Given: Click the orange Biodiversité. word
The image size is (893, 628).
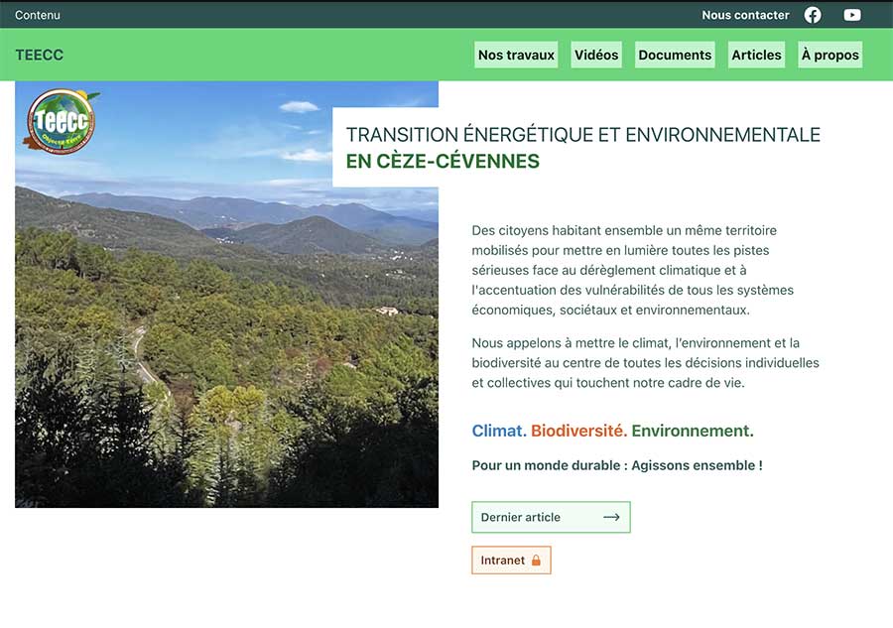Looking at the screenshot, I should tap(578, 431).
